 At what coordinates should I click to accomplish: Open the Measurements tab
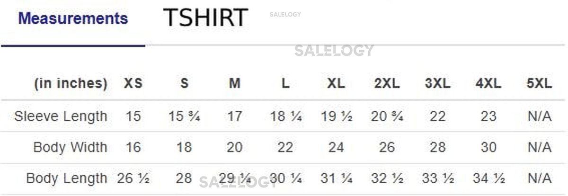coord(73,19)
